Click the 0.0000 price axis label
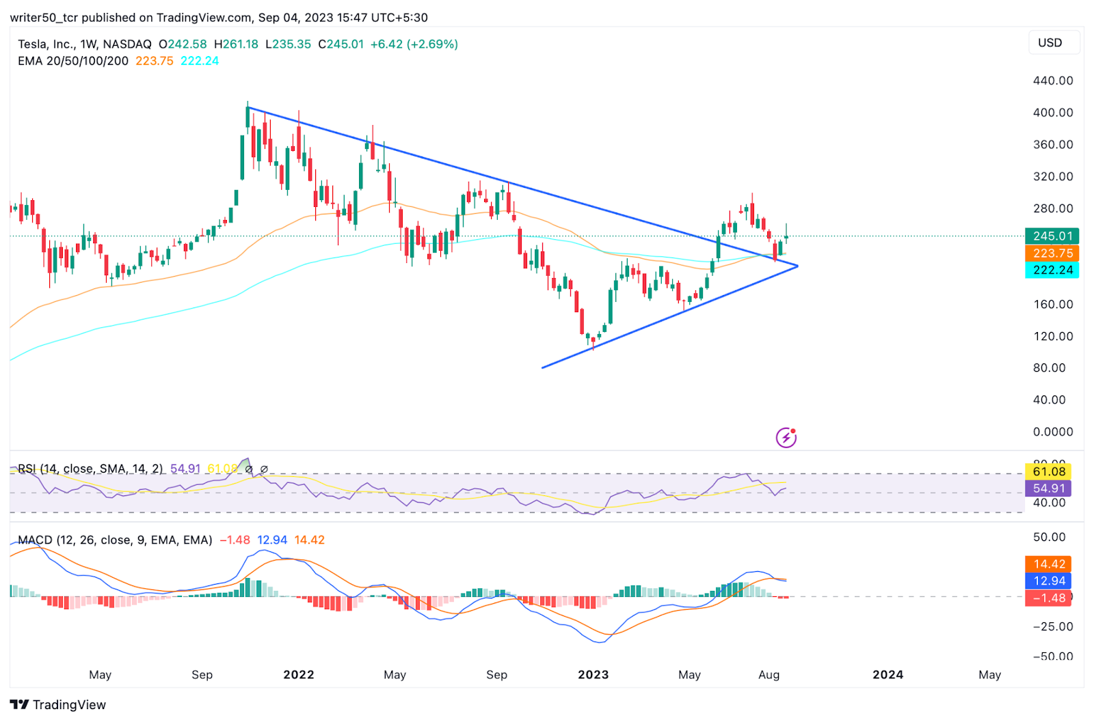Viewport: 1094px width, 722px height. click(1053, 432)
